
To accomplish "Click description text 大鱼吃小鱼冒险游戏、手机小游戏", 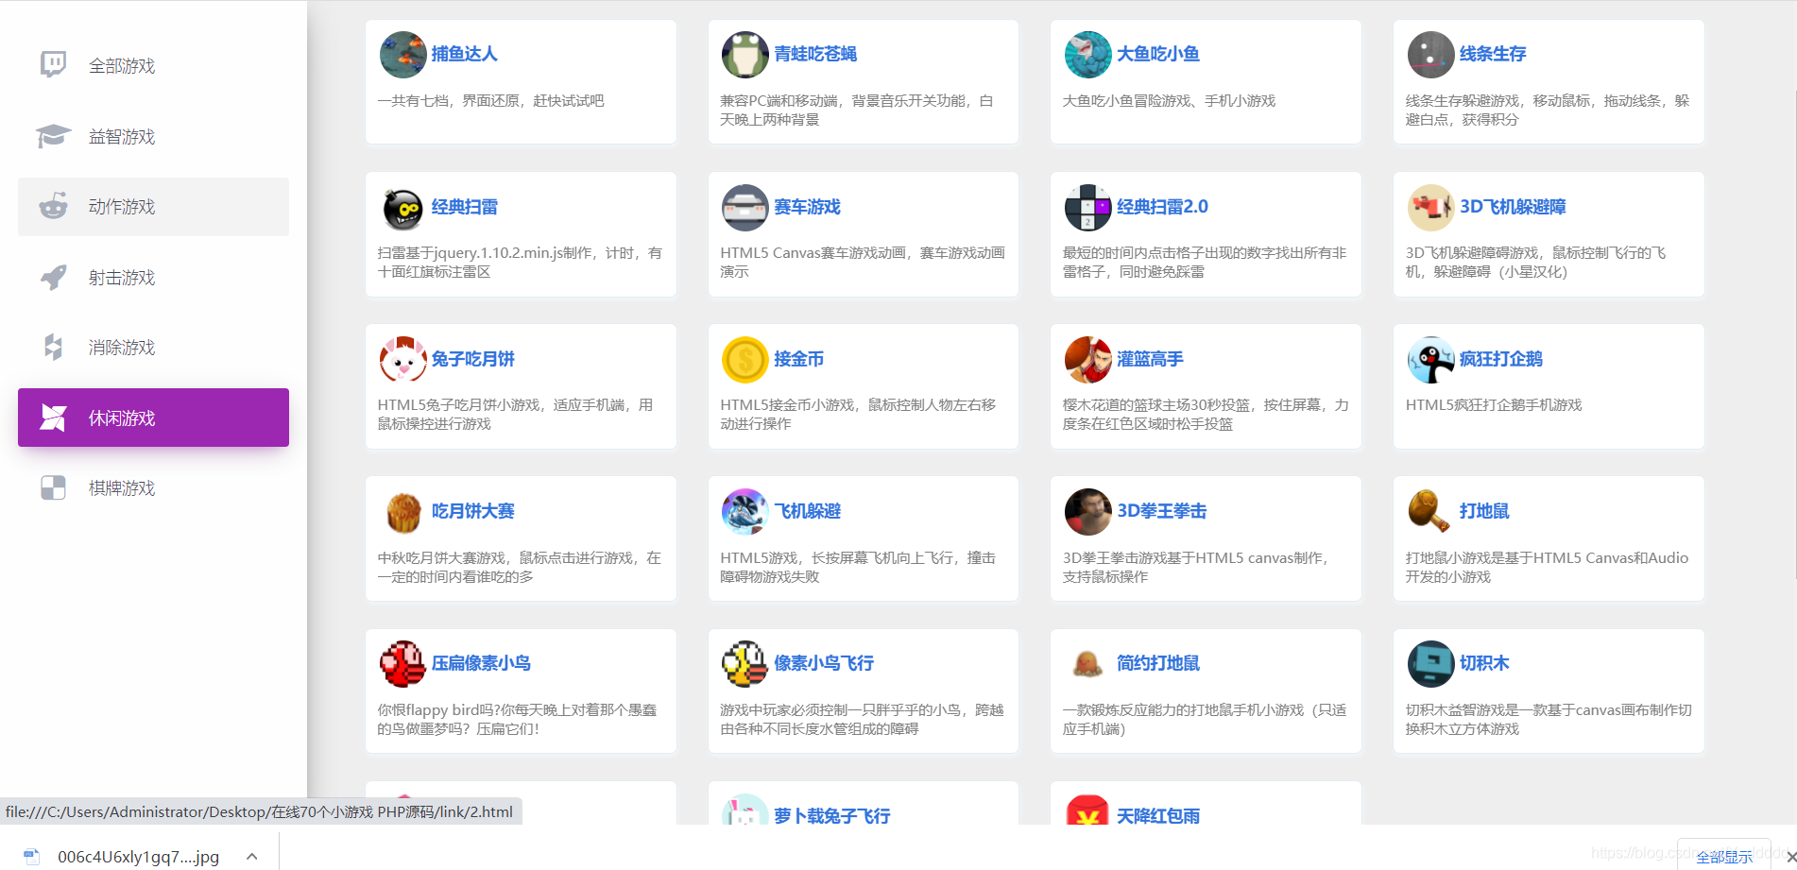I will point(1169,101).
